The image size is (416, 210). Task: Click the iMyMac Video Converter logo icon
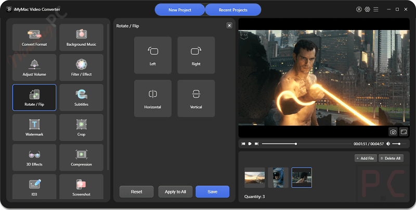coord(9,9)
